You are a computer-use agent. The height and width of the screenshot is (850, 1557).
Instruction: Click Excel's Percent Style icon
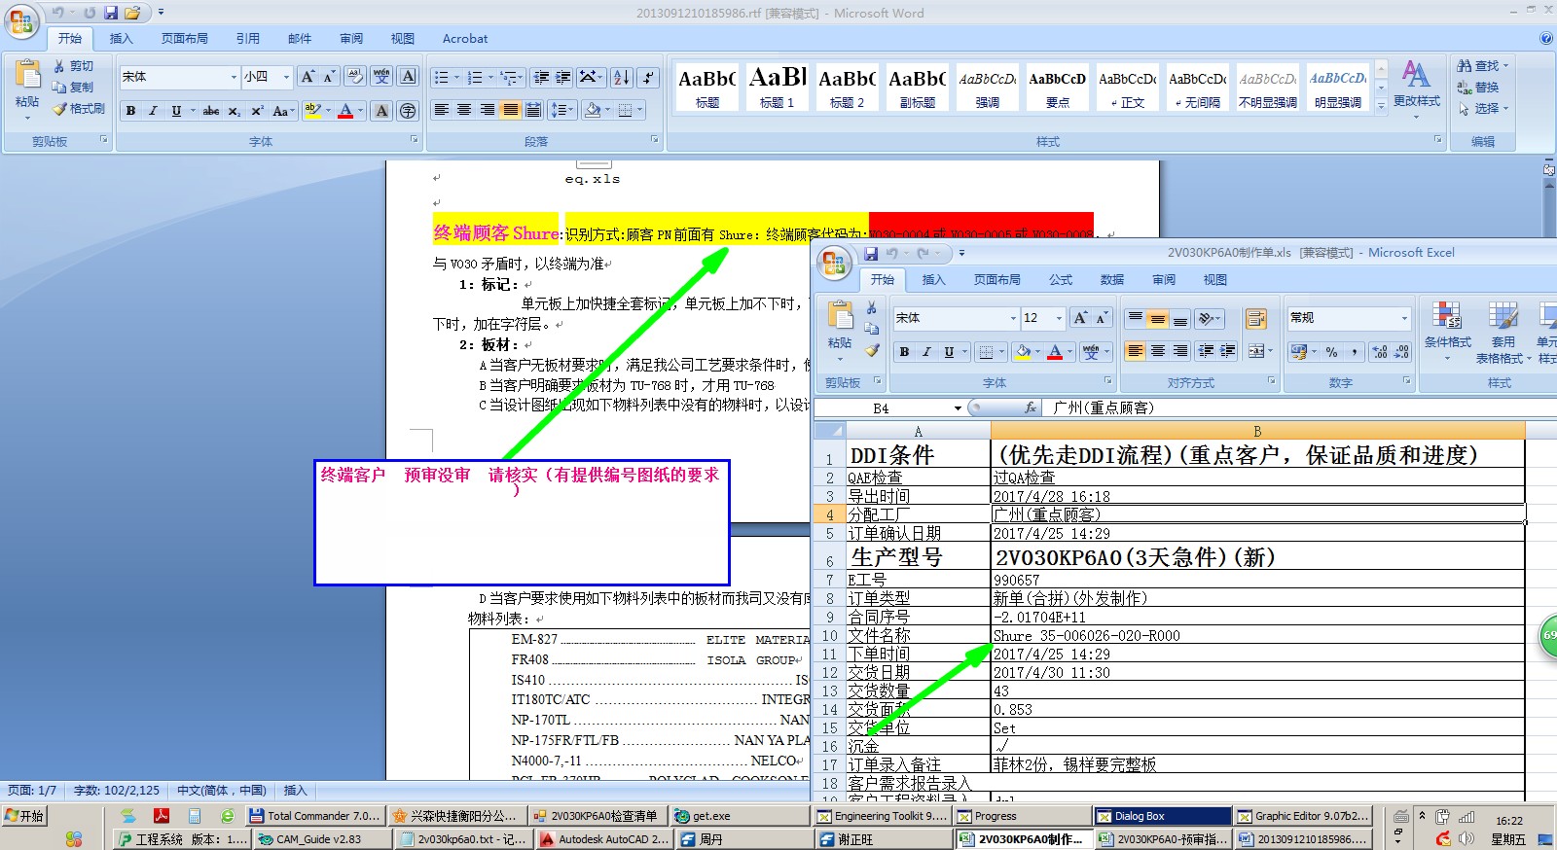pyautogui.click(x=1331, y=352)
